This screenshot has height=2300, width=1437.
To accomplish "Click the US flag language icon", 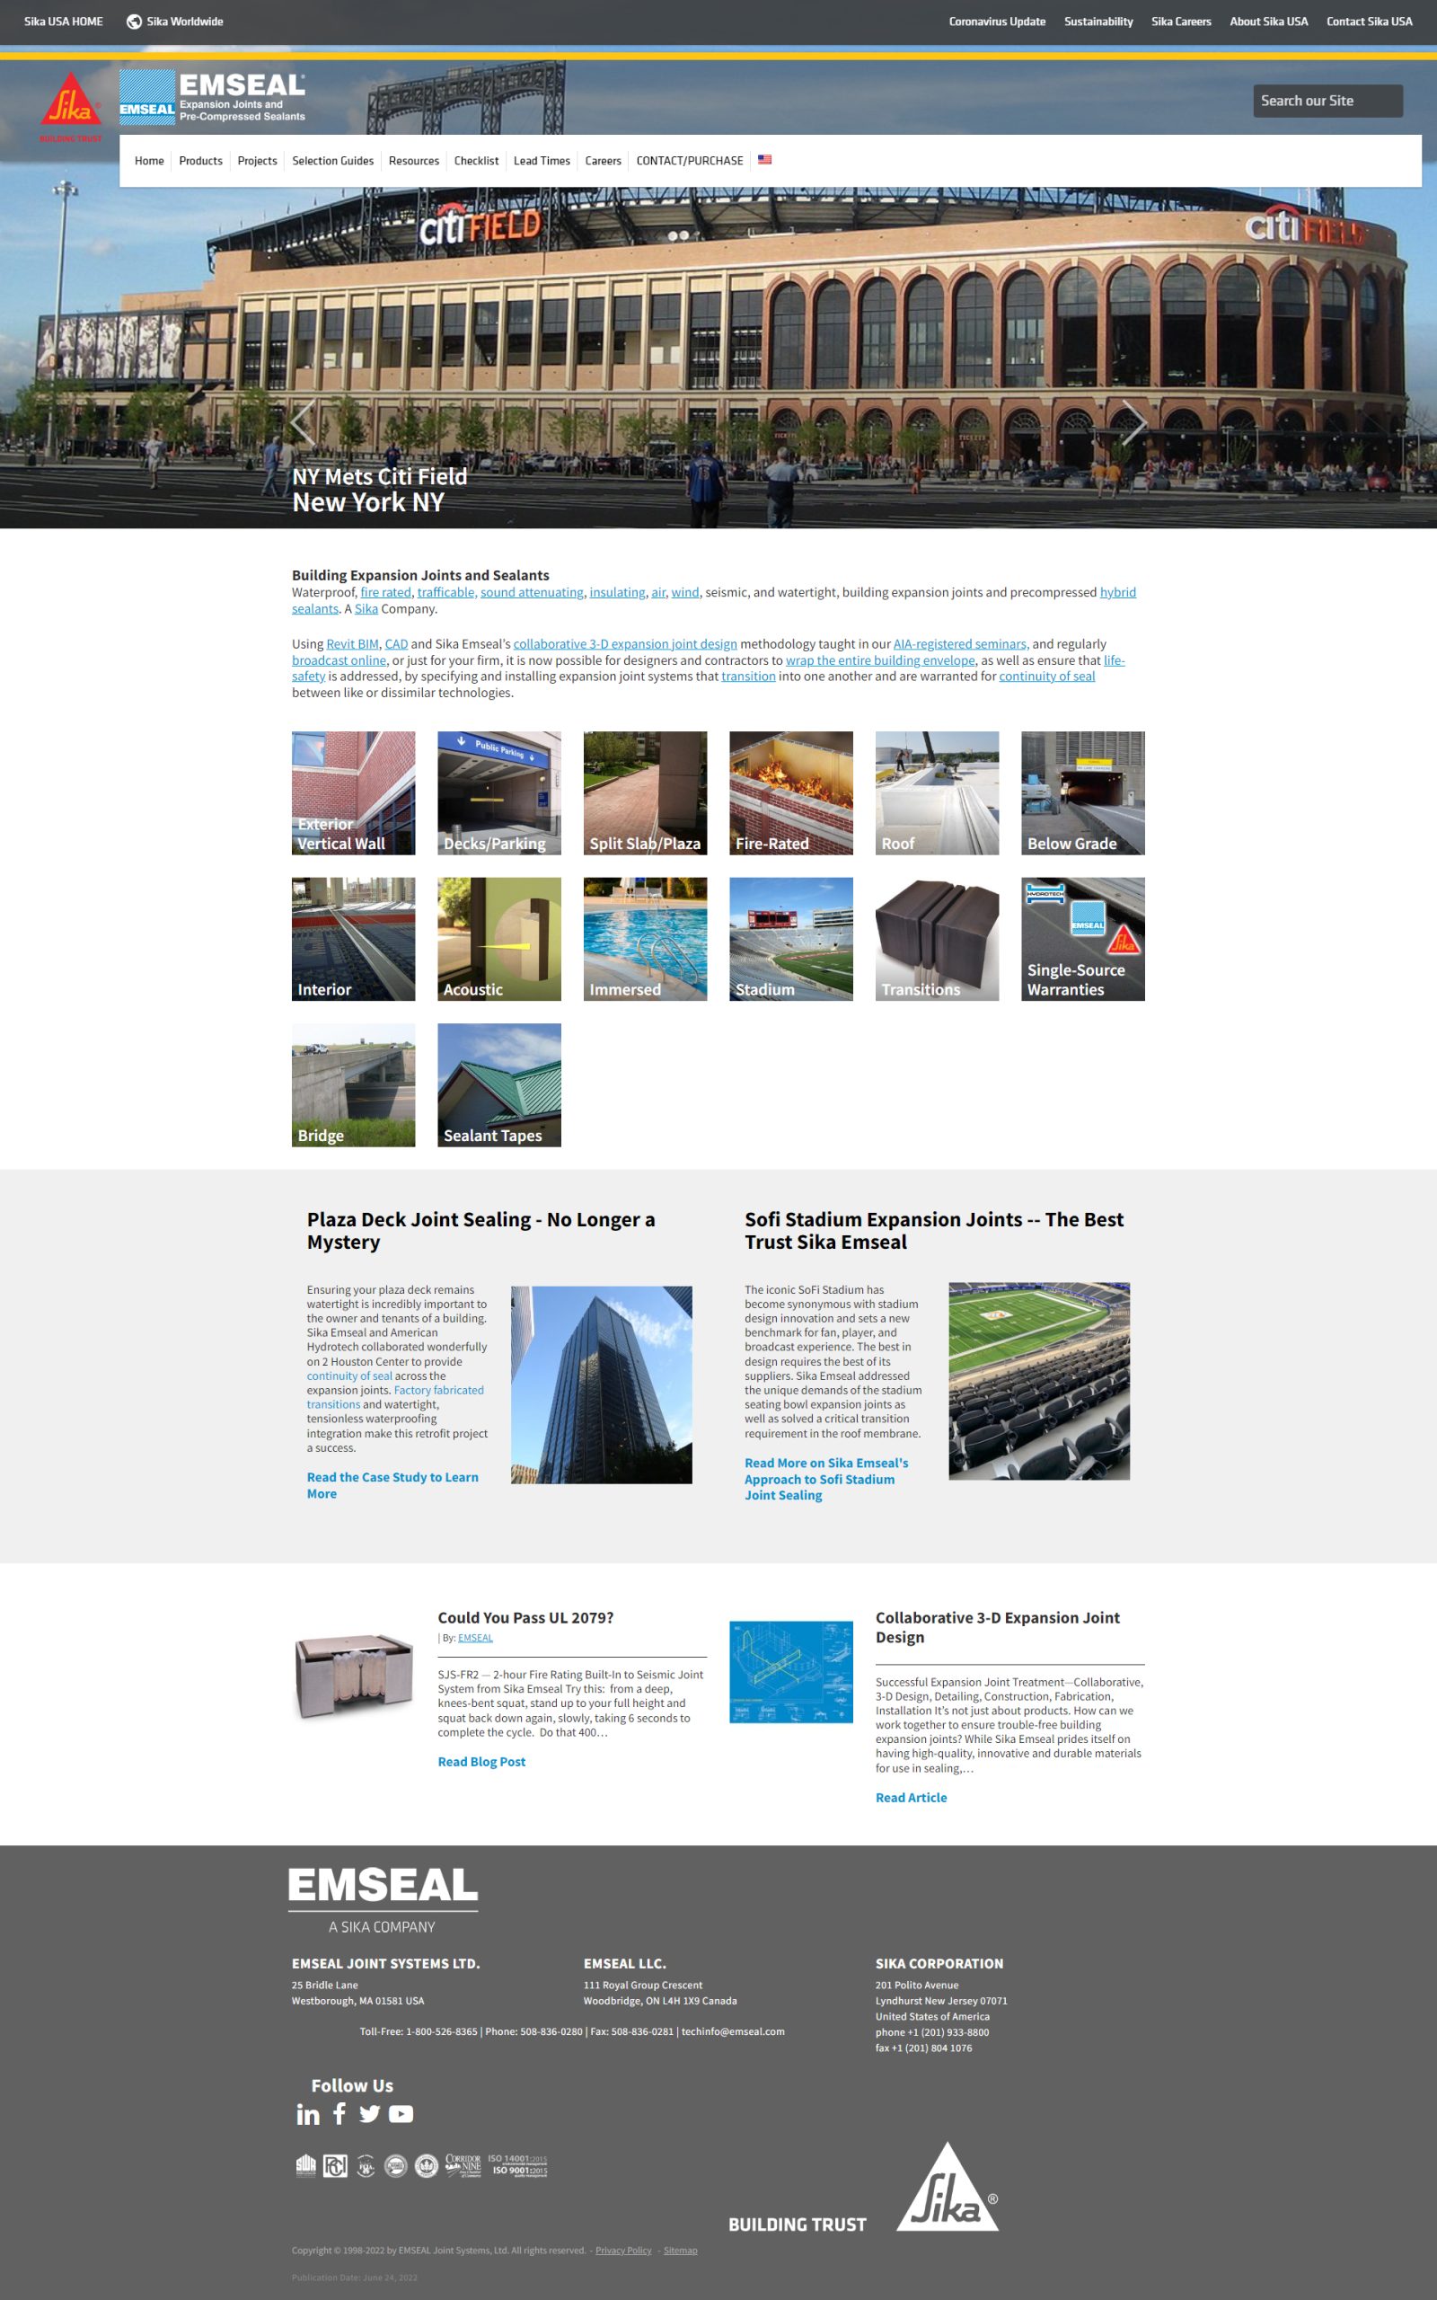I will (764, 160).
